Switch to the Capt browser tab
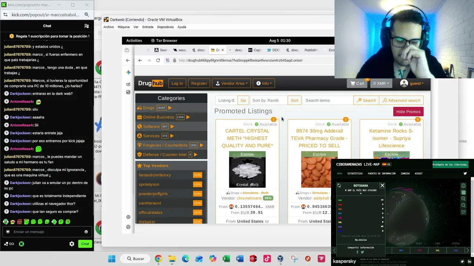 click(x=255, y=50)
